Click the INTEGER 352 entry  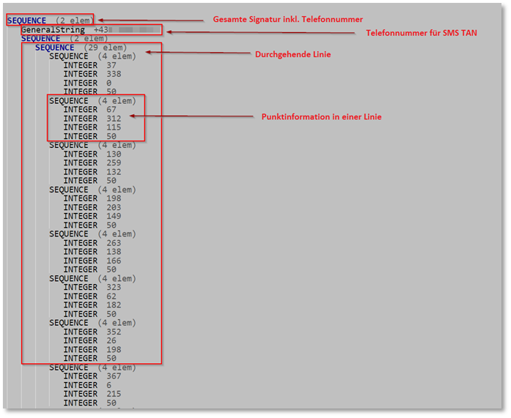coord(92,332)
